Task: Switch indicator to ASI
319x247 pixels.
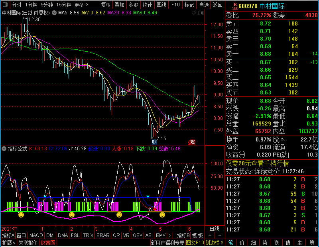Action: click(149, 235)
